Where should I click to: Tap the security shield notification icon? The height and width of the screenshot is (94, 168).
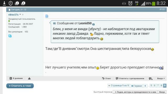tap(10, 3)
